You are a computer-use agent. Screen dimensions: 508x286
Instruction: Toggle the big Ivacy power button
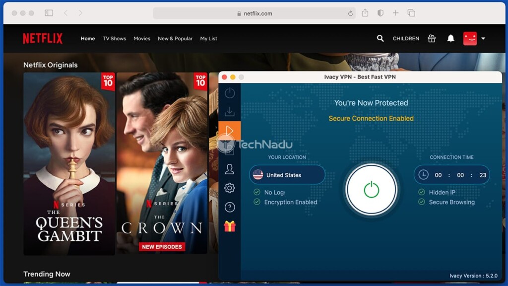tap(371, 190)
